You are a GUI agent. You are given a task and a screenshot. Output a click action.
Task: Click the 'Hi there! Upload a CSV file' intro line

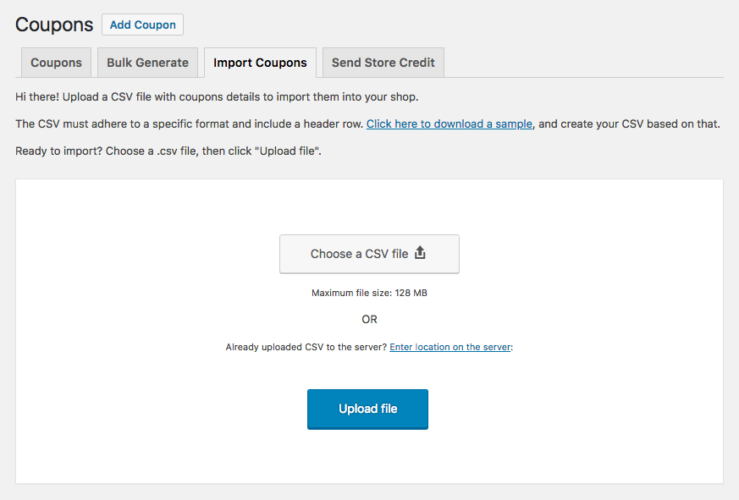point(217,97)
